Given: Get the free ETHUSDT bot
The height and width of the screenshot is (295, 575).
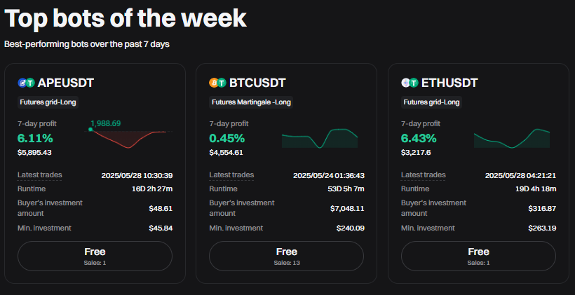Looking at the screenshot, I should pyautogui.click(x=478, y=256).
